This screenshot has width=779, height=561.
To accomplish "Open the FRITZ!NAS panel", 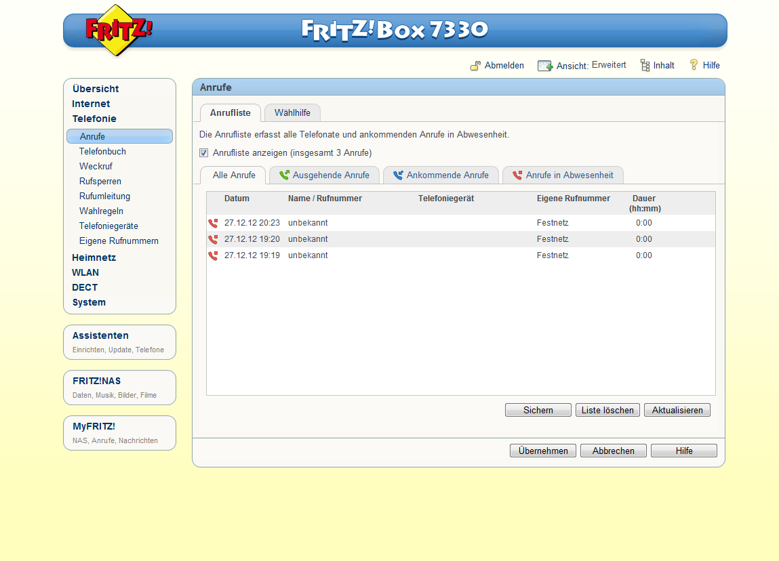I will [x=120, y=388].
